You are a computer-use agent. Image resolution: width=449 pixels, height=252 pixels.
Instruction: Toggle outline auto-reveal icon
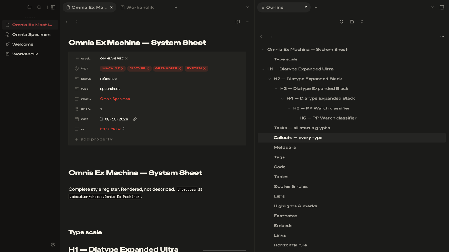coord(352,22)
